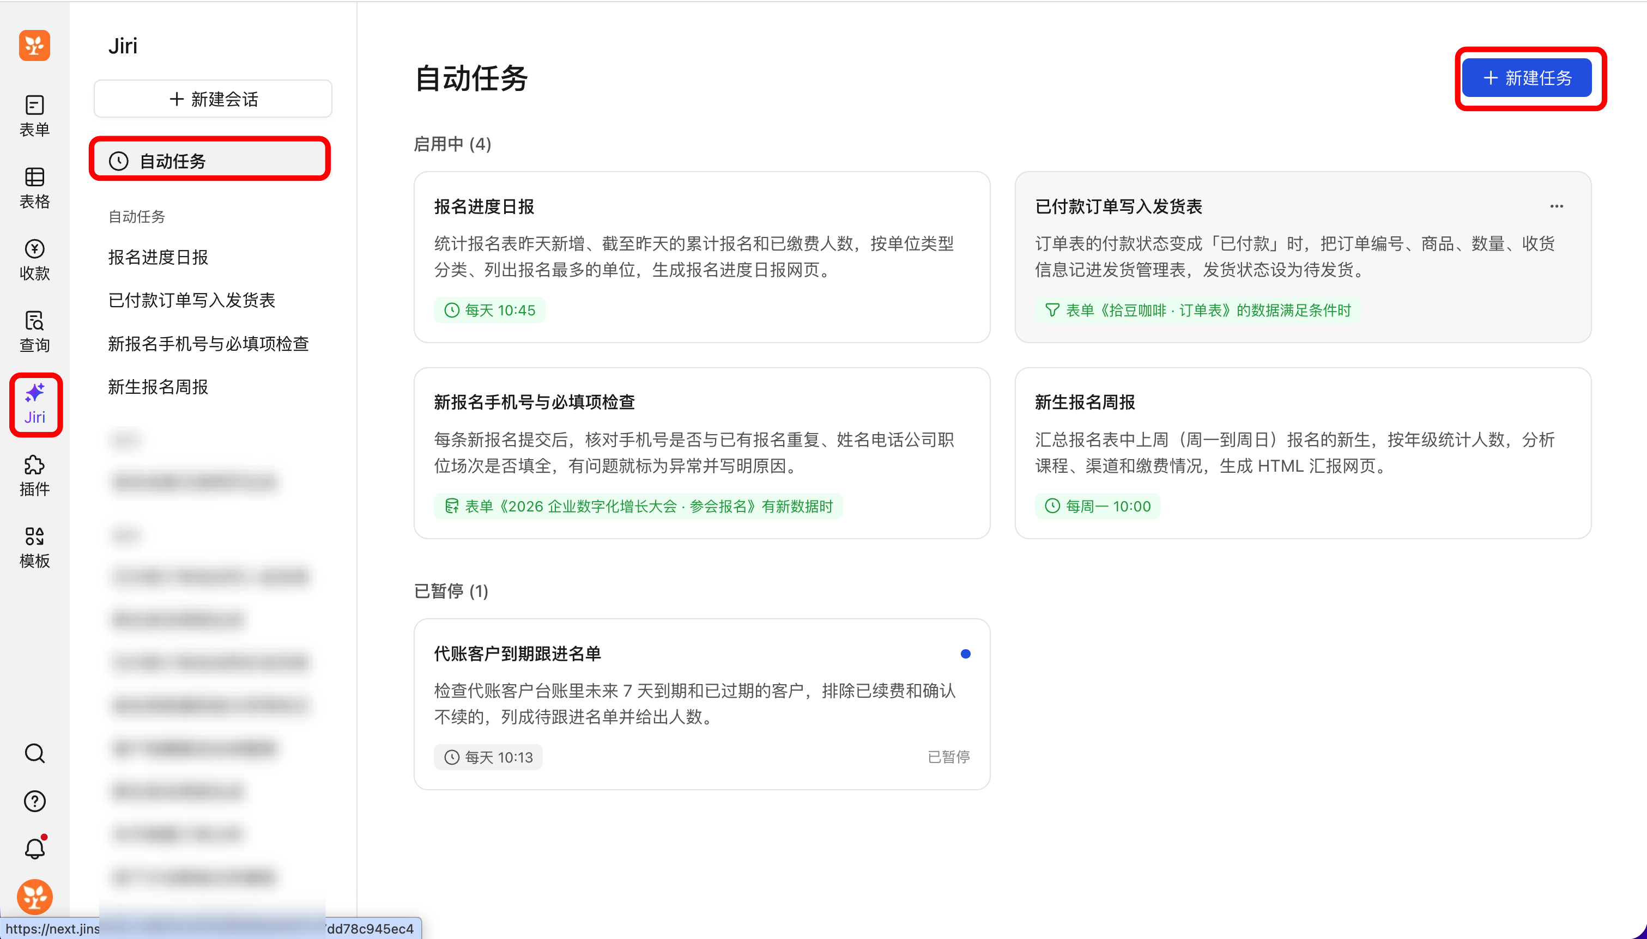Click the 拾豆咖啡 · 订单表 condition trigger tag
This screenshot has height=939, width=1647.
[x=1198, y=310]
